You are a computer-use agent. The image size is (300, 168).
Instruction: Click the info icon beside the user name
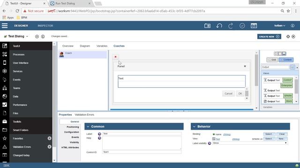click(292, 26)
